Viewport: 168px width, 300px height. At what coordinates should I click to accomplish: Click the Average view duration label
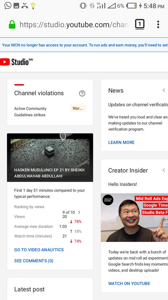(x=33, y=226)
